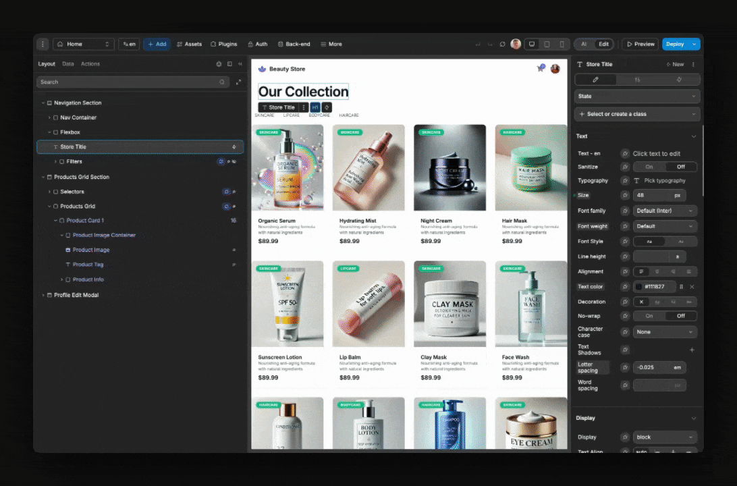Turn Sanitize on
Image resolution: width=737 pixels, height=486 pixels.
pyautogui.click(x=649, y=167)
